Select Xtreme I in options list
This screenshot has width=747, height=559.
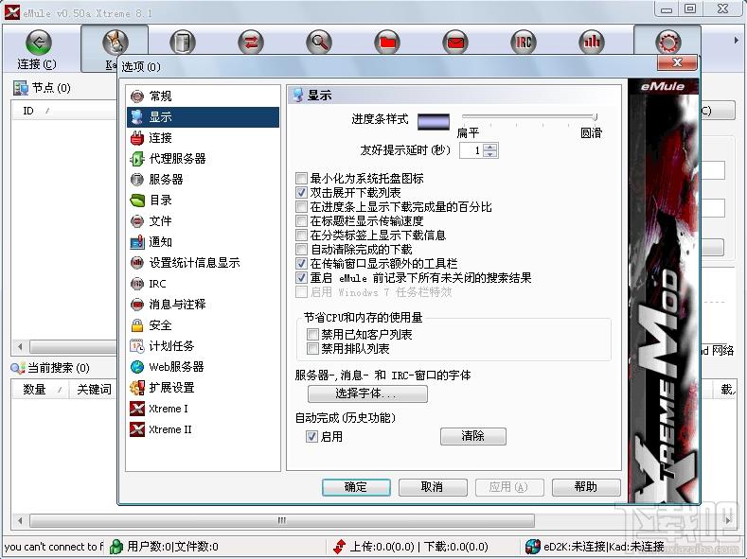click(x=203, y=409)
